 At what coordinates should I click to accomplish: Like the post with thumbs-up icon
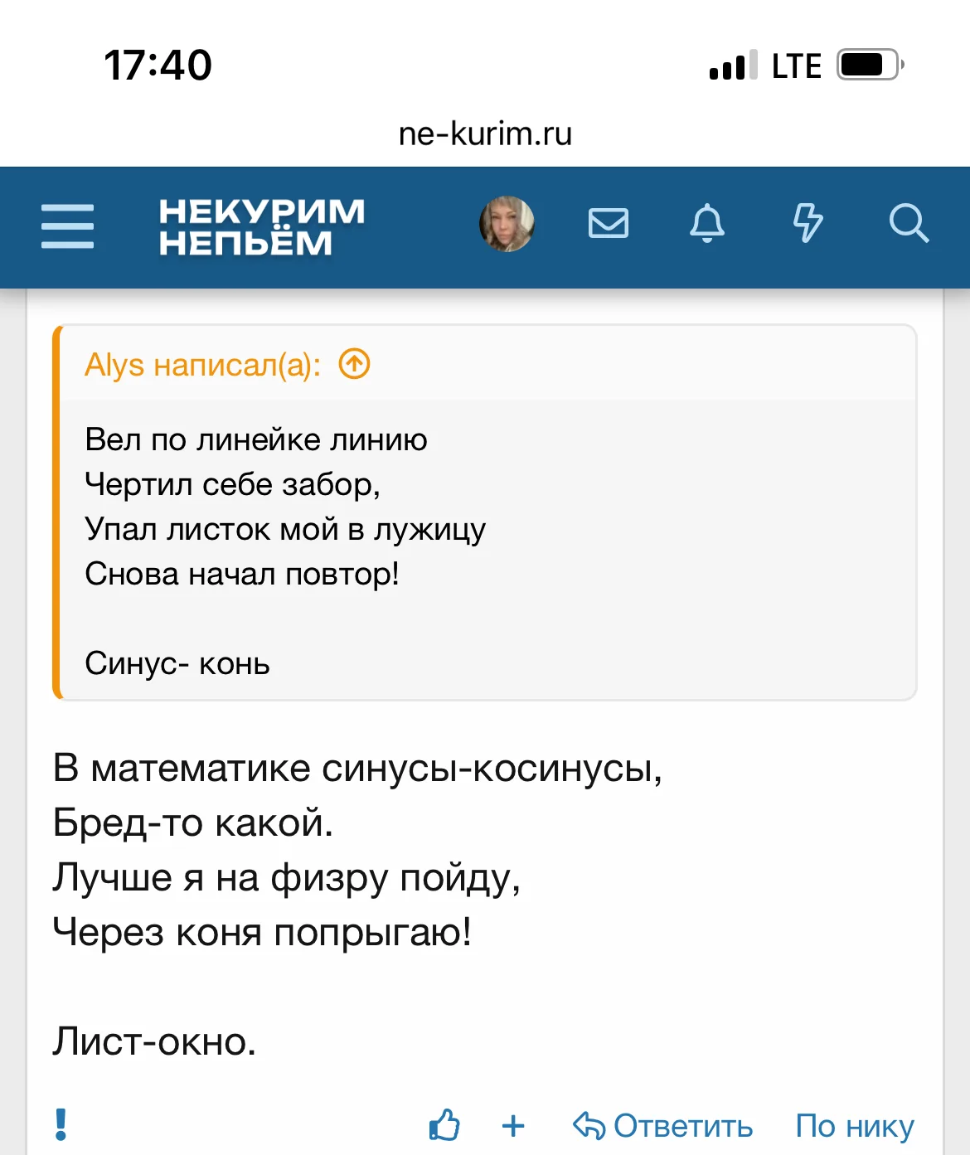tap(444, 1125)
